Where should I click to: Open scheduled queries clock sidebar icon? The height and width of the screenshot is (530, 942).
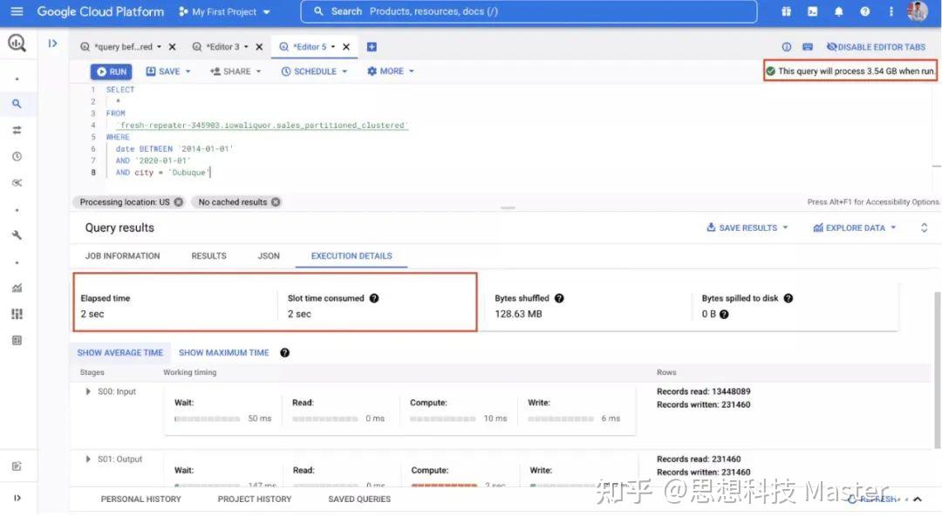point(17,157)
